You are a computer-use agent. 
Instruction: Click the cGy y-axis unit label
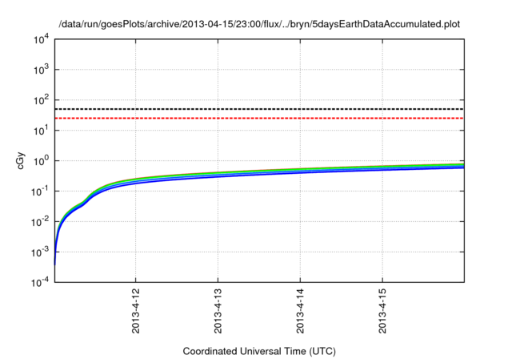pos(21,161)
